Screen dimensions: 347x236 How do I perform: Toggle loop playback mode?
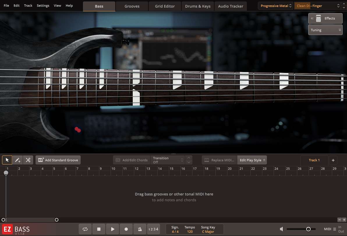point(85,229)
